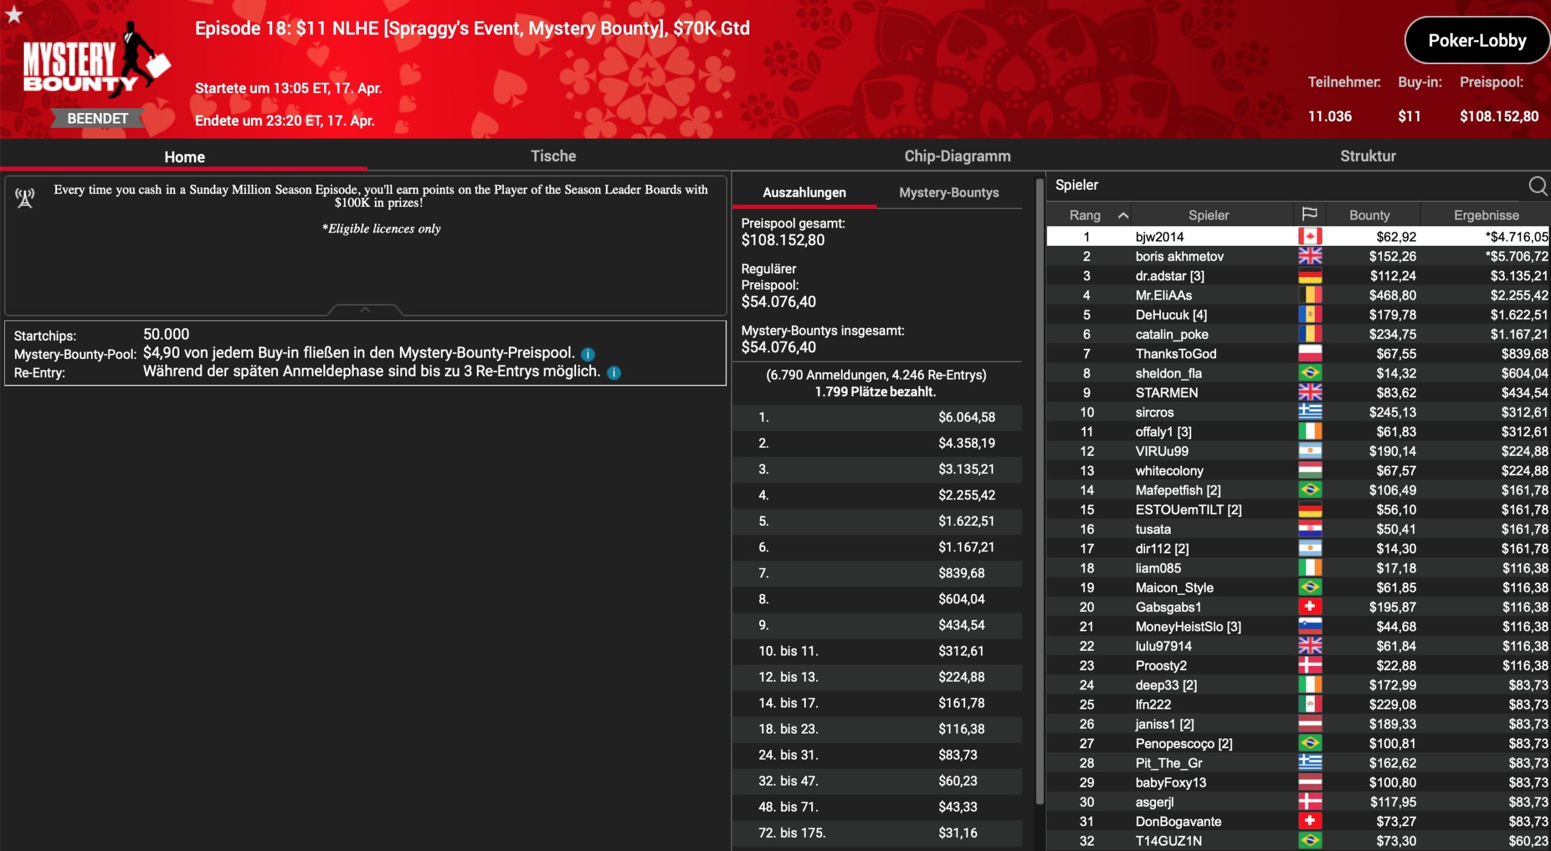Click the Mystery-Bounty-Pool info icon
The image size is (1551, 851).
tap(588, 354)
